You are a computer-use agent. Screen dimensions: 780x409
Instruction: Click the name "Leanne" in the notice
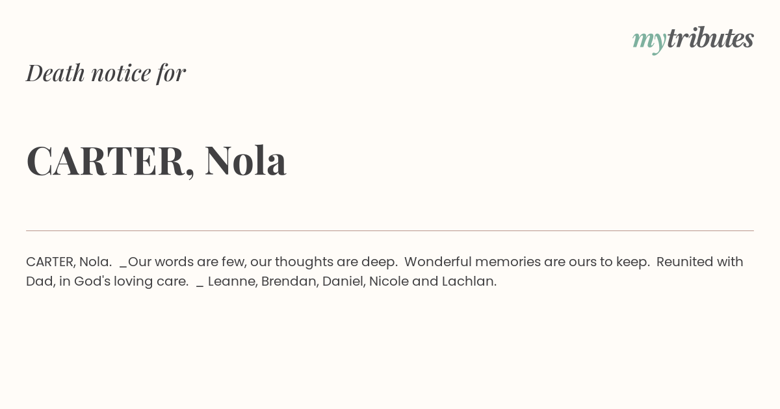point(232,282)
